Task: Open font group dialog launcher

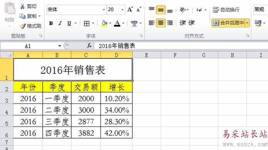Action: coord(141,36)
